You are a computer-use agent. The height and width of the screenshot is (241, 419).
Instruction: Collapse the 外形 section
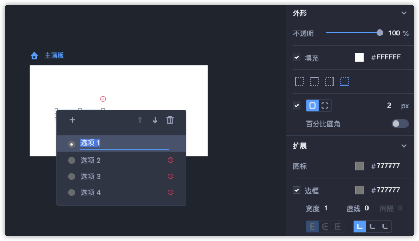coord(404,13)
